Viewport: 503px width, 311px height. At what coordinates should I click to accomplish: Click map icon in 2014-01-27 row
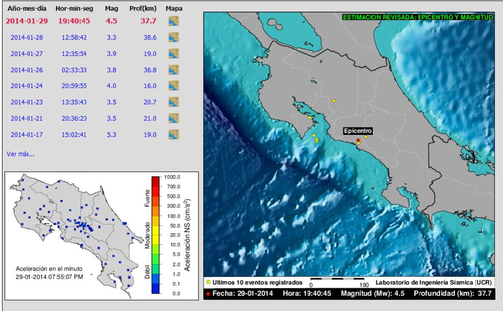[x=174, y=53]
